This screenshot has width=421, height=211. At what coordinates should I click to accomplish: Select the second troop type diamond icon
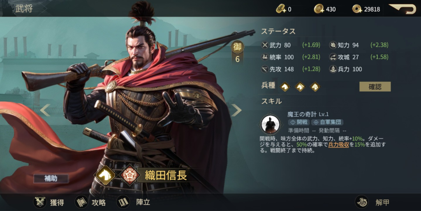[300, 86]
